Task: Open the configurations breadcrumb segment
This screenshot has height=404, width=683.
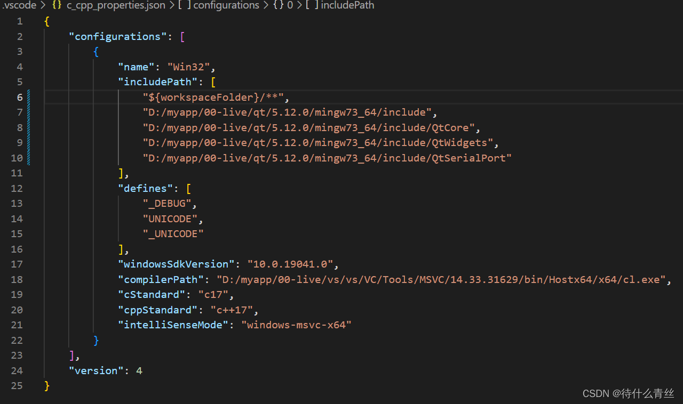Action: (x=226, y=5)
